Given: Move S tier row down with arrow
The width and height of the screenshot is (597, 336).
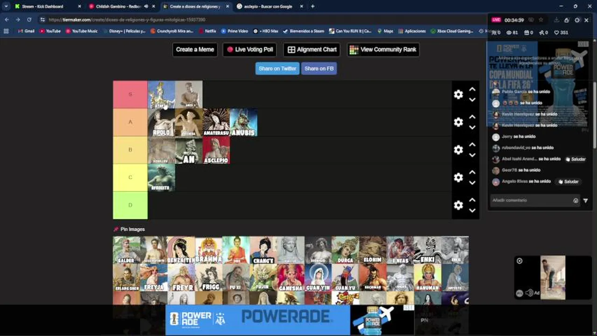Looking at the screenshot, I should [x=472, y=99].
